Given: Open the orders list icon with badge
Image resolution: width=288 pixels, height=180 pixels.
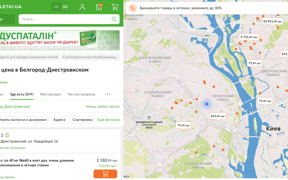Looking at the screenshot, I should tap(99, 7).
